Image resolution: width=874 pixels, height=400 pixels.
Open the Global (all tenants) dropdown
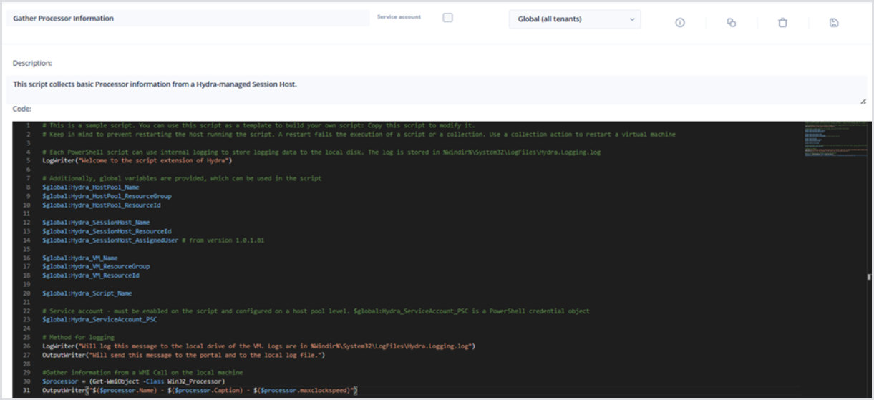[574, 19]
